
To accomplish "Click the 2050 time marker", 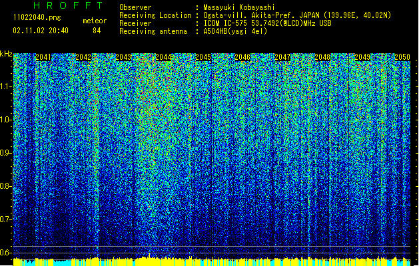I will [x=402, y=57].
